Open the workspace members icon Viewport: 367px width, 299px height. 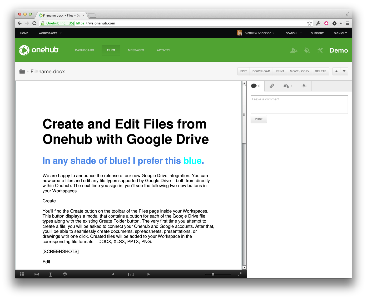pos(294,50)
